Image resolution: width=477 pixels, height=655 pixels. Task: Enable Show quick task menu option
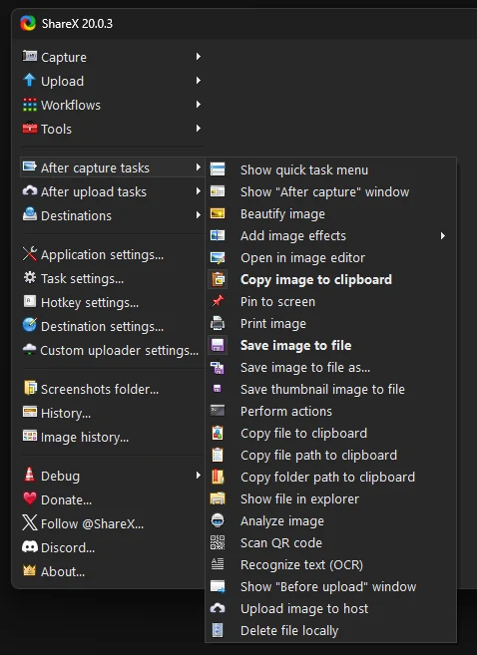pos(330,169)
